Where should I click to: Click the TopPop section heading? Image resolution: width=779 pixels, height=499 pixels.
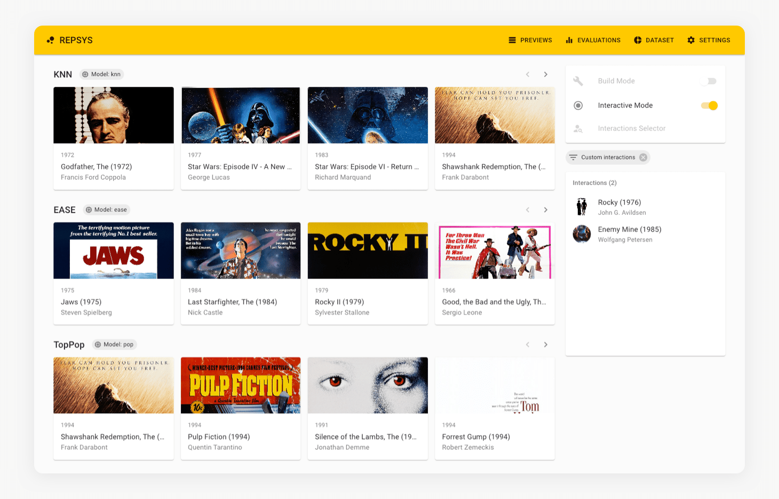tap(69, 345)
